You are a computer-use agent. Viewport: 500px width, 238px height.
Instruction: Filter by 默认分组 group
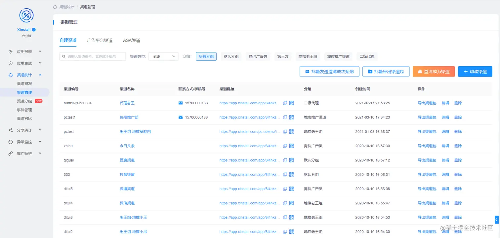click(x=231, y=56)
